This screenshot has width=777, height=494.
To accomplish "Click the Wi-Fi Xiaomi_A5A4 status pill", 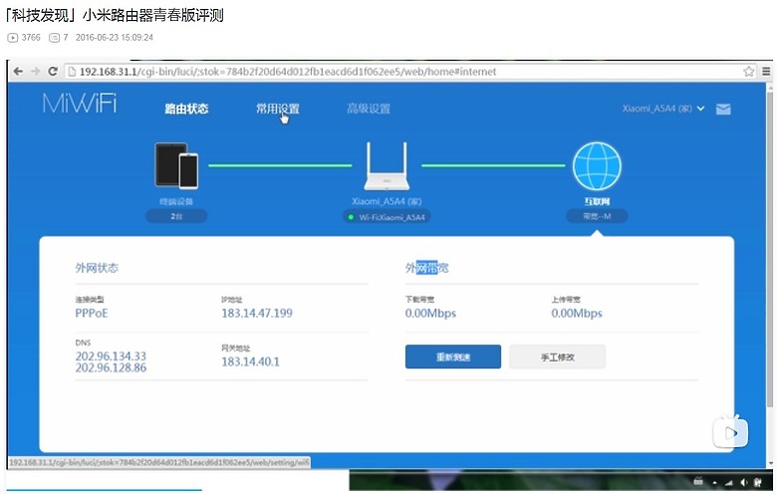I will pos(388,217).
